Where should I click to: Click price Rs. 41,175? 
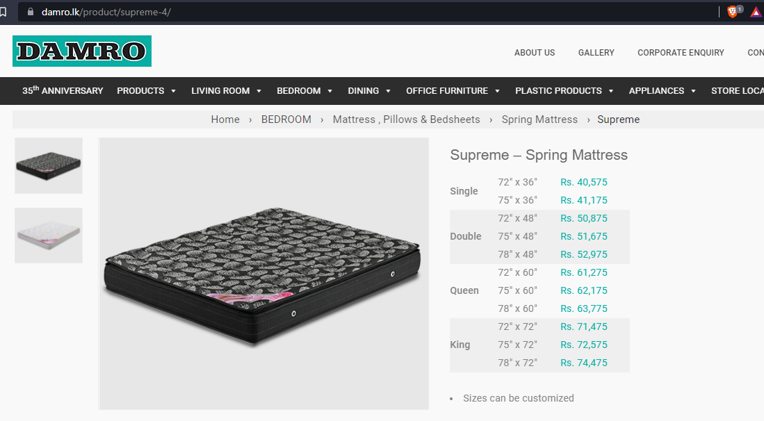(584, 200)
